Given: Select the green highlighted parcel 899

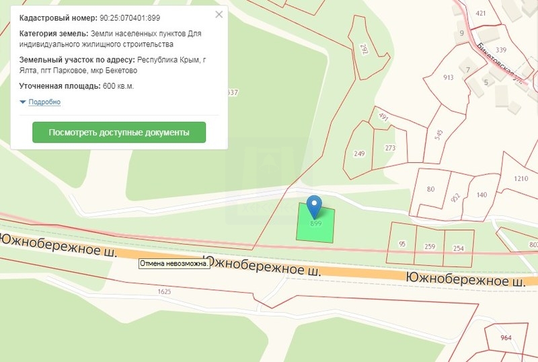Looking at the screenshot, I should point(315,223).
